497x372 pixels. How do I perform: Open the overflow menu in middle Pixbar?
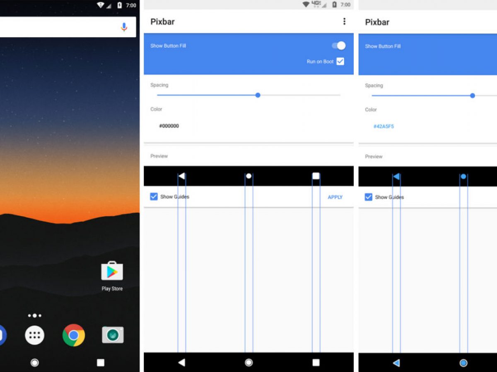coord(344,21)
